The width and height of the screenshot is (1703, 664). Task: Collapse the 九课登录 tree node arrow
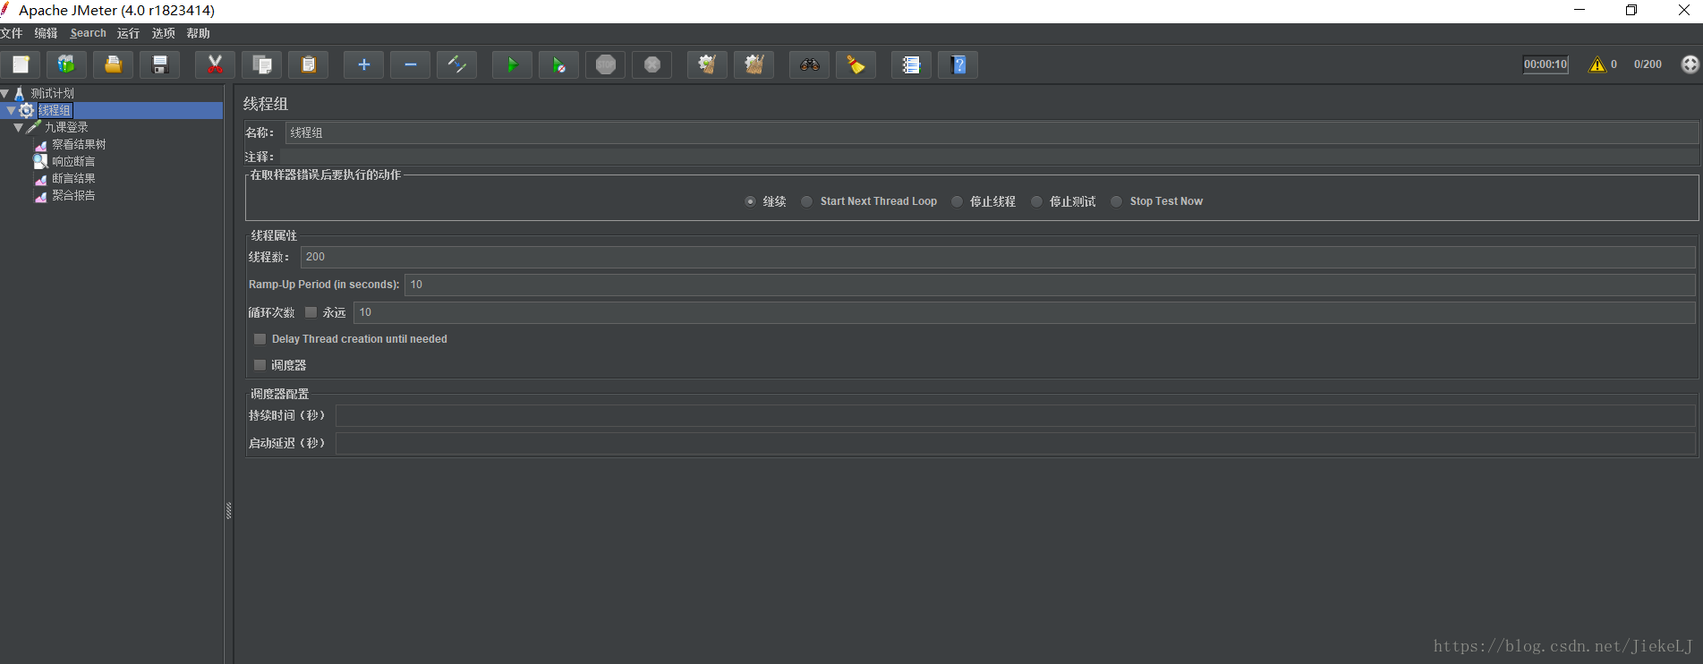coord(18,127)
